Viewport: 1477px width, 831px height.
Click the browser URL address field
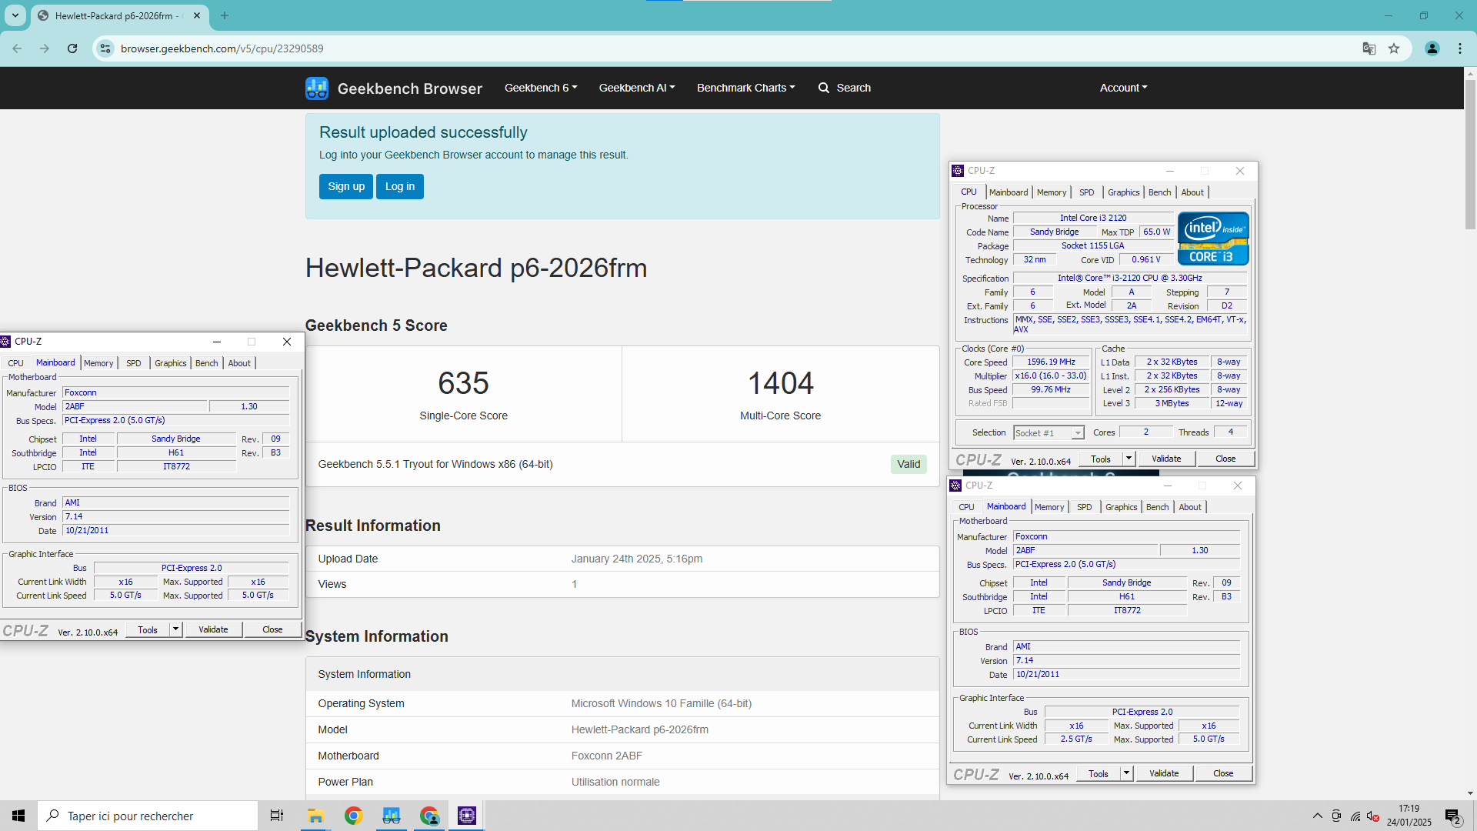731,48
